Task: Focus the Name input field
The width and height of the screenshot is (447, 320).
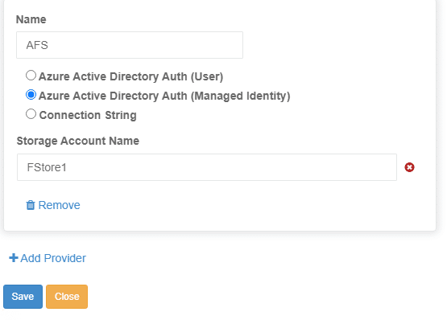Action: point(130,45)
